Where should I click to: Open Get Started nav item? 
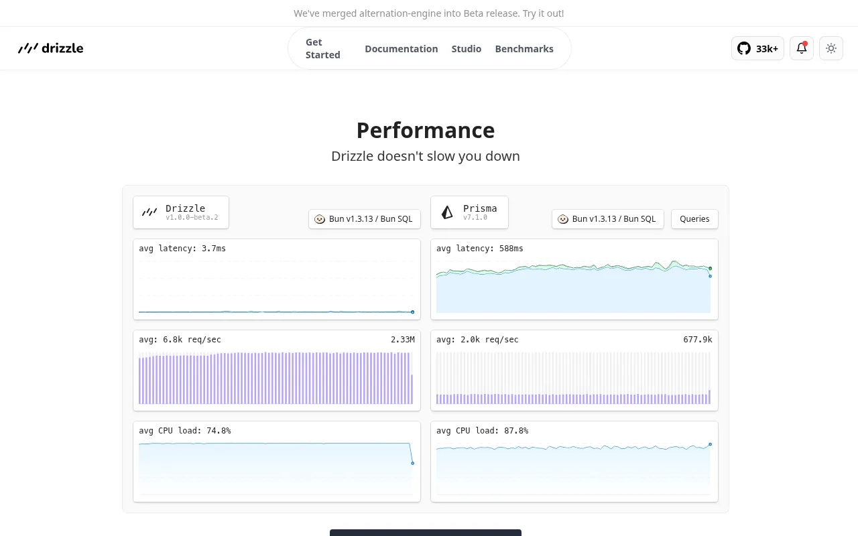point(323,48)
